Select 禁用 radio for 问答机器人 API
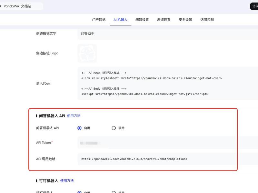Screen dimensions: 258x193 pyautogui.click(x=114, y=128)
